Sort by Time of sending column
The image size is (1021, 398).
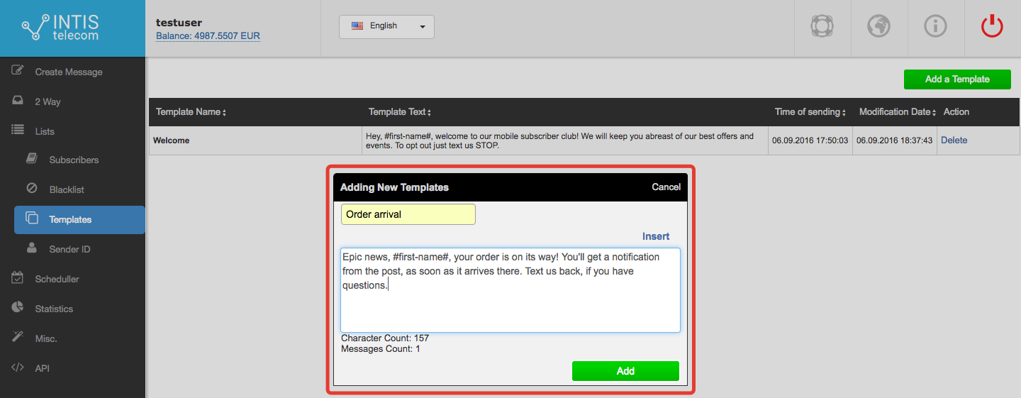pyautogui.click(x=810, y=112)
